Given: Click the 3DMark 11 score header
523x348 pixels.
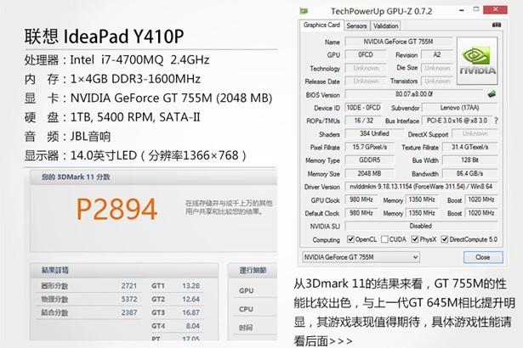Looking at the screenshot, I should 76,177.
